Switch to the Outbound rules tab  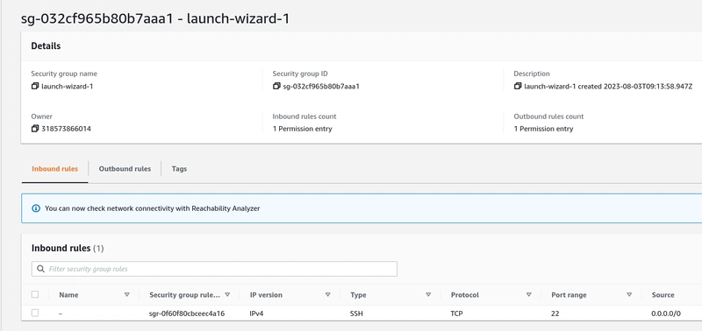coord(125,169)
